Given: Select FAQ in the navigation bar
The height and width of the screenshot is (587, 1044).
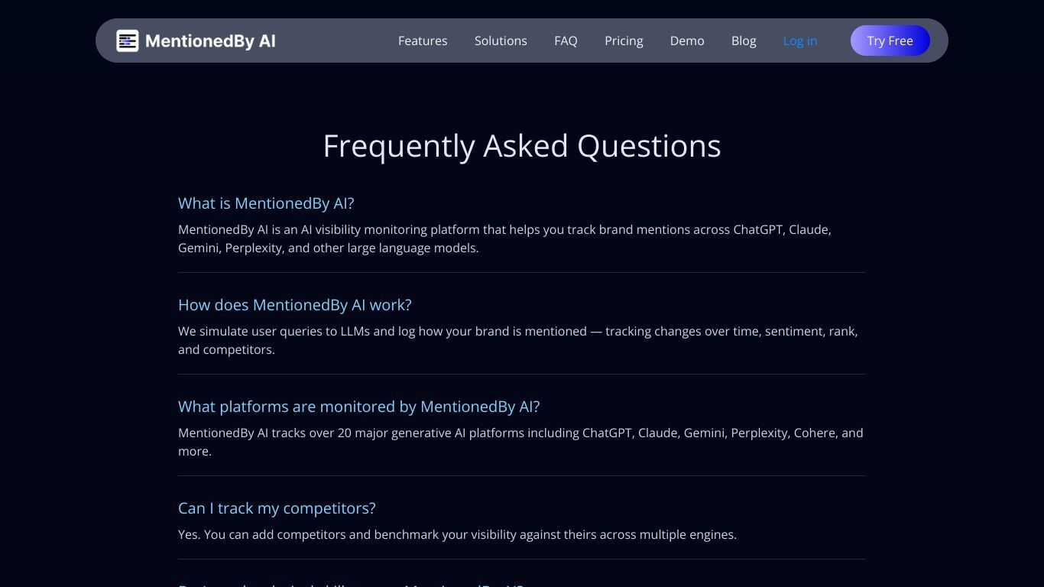Looking at the screenshot, I should (x=566, y=41).
